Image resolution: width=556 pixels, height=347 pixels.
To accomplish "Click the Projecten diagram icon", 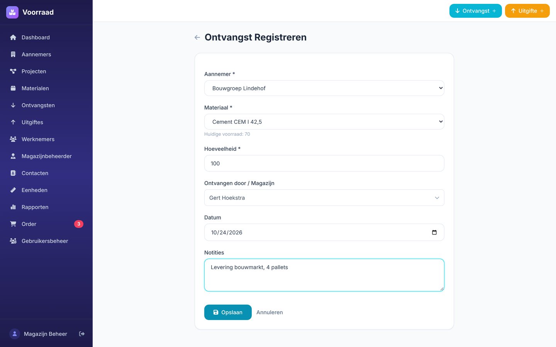I will (13, 71).
